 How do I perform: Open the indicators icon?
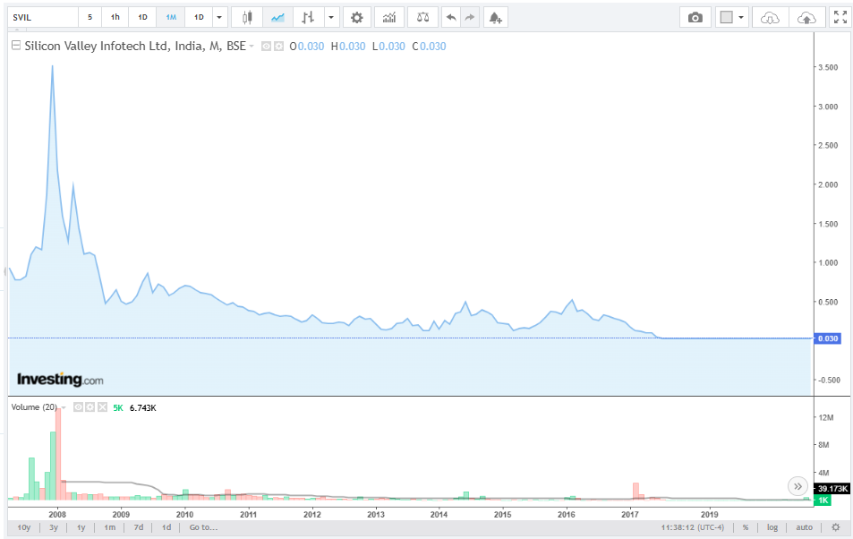[x=389, y=17]
